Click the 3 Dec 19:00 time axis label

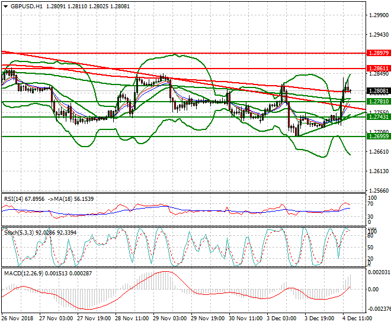pyautogui.click(x=320, y=318)
